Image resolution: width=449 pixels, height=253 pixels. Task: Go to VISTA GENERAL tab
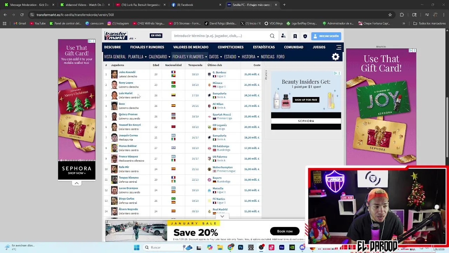pyautogui.click(x=115, y=57)
